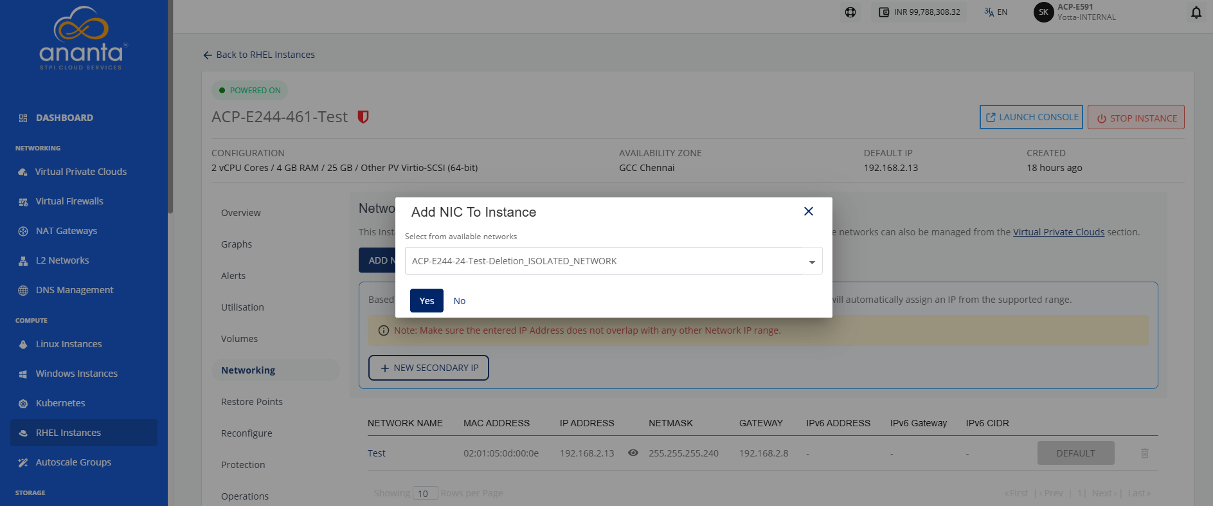Click New Secondary IP button

pyautogui.click(x=429, y=368)
